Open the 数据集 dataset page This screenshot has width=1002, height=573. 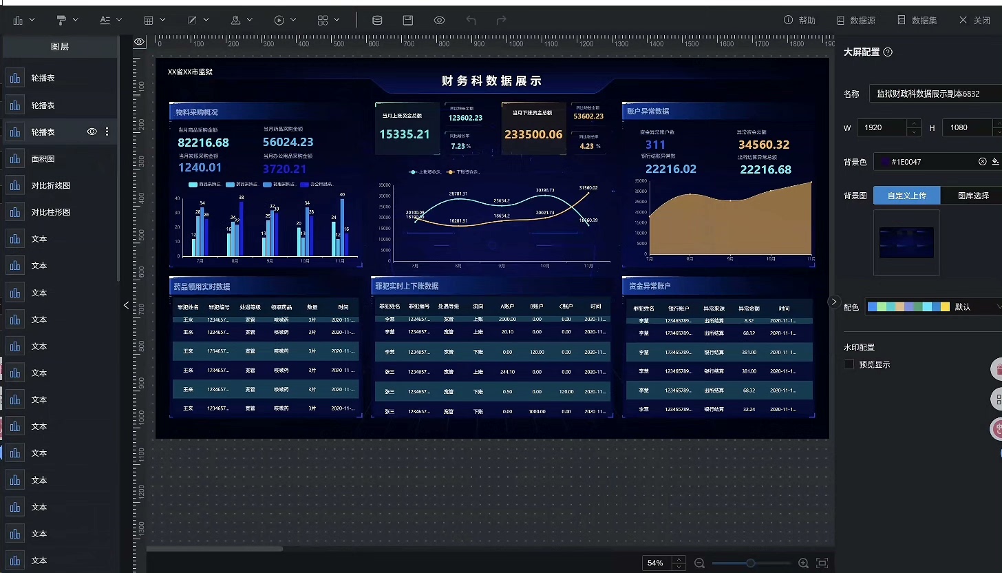coord(917,21)
